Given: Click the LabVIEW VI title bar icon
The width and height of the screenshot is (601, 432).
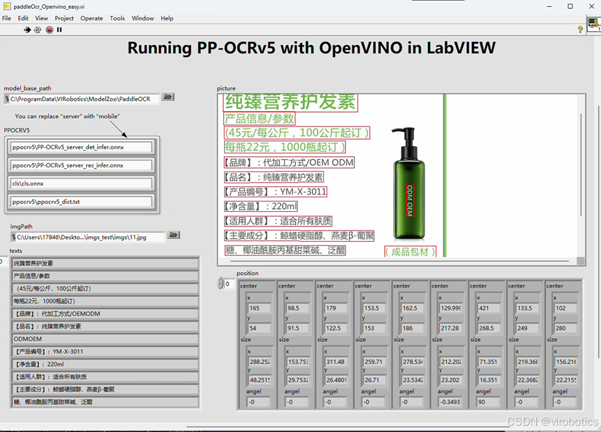Looking at the screenshot, I should tap(7, 6).
